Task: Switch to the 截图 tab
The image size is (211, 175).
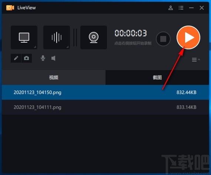Action: point(157,77)
